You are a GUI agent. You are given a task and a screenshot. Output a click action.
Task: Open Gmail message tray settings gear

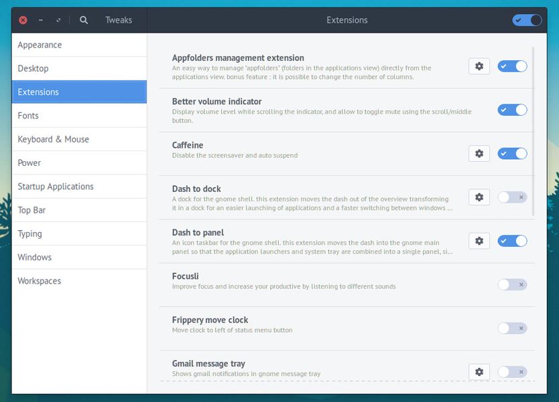point(479,372)
